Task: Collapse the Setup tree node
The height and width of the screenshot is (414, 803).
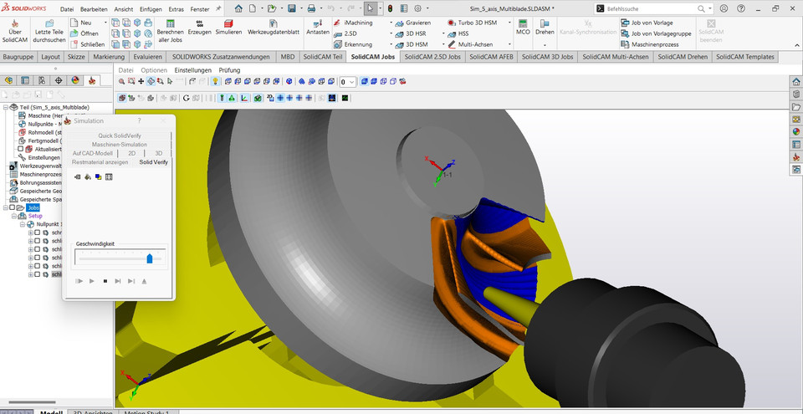Action: pyautogui.click(x=14, y=217)
